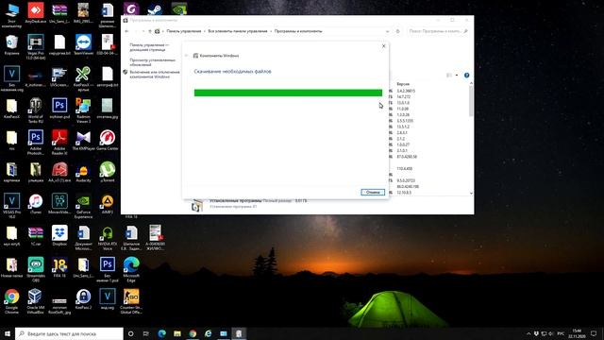Launch the Radmin Viewer 3 shortcut
The height and width of the screenshot is (340, 604).
(x=83, y=110)
